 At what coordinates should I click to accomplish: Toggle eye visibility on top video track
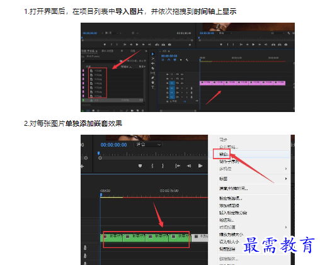coord(182,74)
